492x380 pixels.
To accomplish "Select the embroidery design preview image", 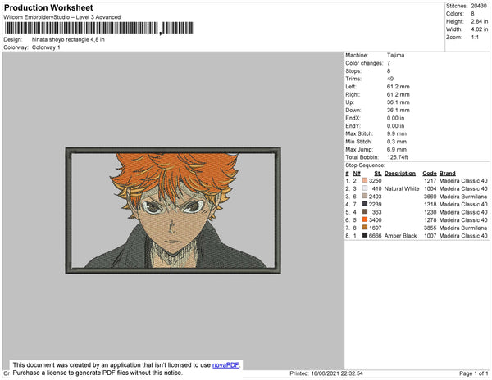I will (173, 210).
